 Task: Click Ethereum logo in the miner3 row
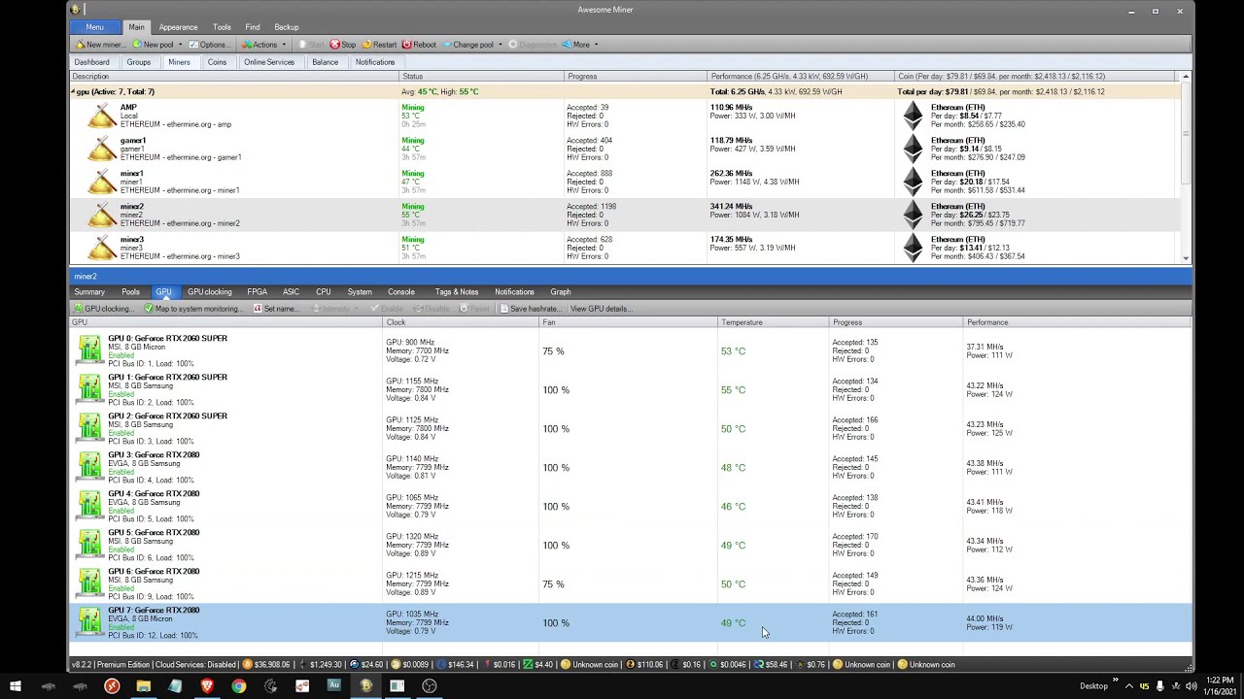[912, 248]
